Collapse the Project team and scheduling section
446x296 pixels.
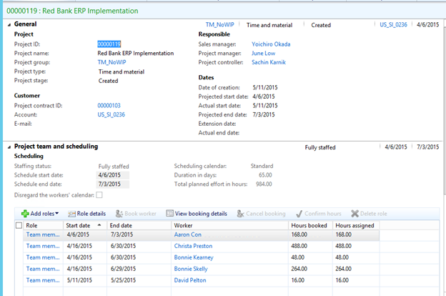coord(9,147)
